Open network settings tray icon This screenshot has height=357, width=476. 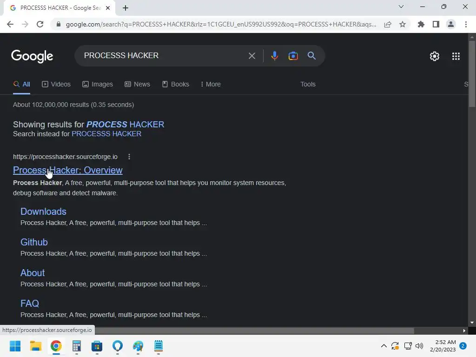click(x=408, y=346)
